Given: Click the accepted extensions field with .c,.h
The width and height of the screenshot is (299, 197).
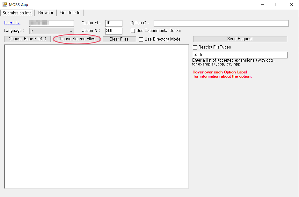Looking at the screenshot, I should pyautogui.click(x=240, y=55).
